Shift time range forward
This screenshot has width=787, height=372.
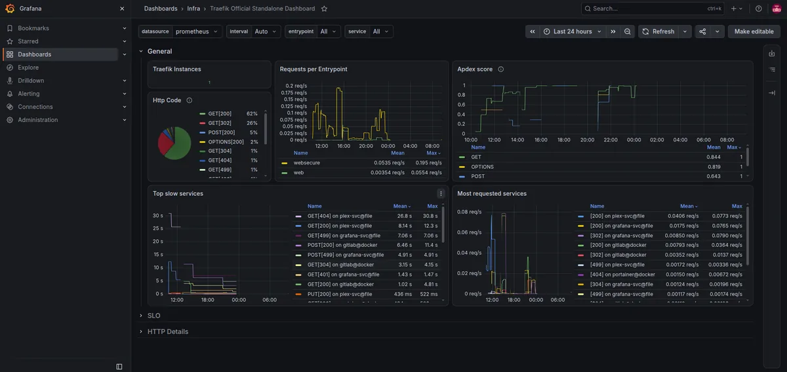613,31
